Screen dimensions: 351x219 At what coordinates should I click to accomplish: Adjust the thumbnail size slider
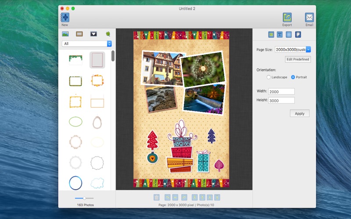click(84, 198)
